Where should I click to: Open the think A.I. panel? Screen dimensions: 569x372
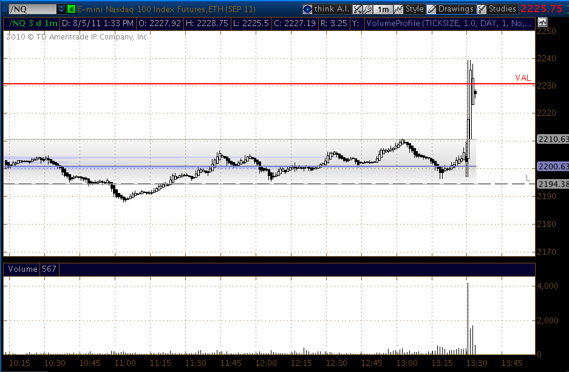tap(326, 9)
